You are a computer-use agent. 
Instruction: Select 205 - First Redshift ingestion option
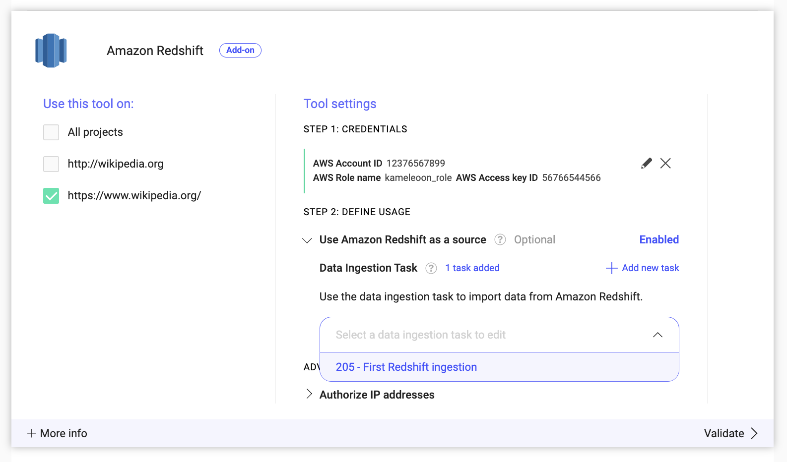point(406,367)
